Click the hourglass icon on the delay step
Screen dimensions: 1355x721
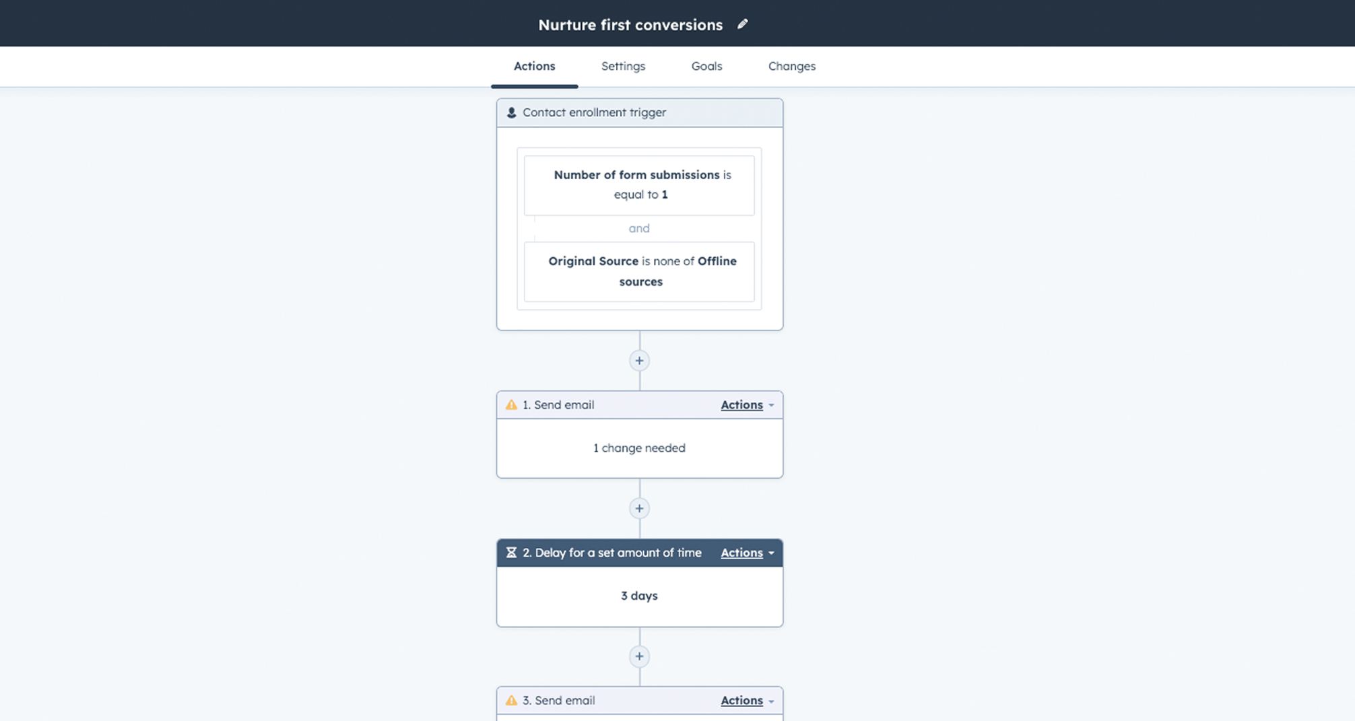pos(512,552)
